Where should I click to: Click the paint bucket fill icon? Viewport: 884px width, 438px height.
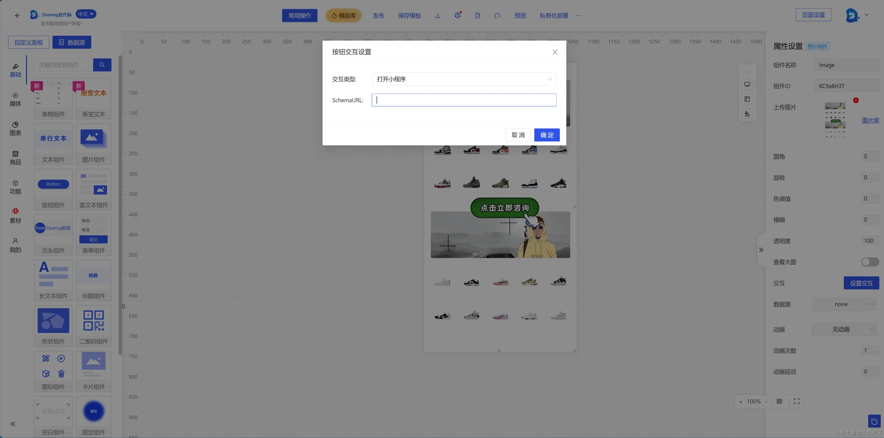747,113
